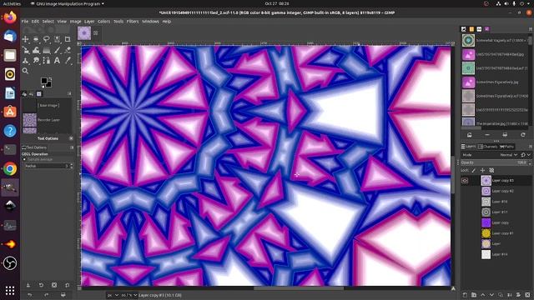Open the File menu
This screenshot has height=300, width=534.
tap(25, 21)
